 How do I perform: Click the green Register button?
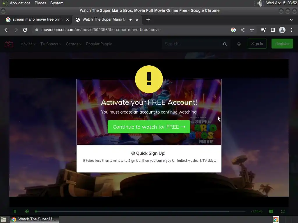(282, 44)
